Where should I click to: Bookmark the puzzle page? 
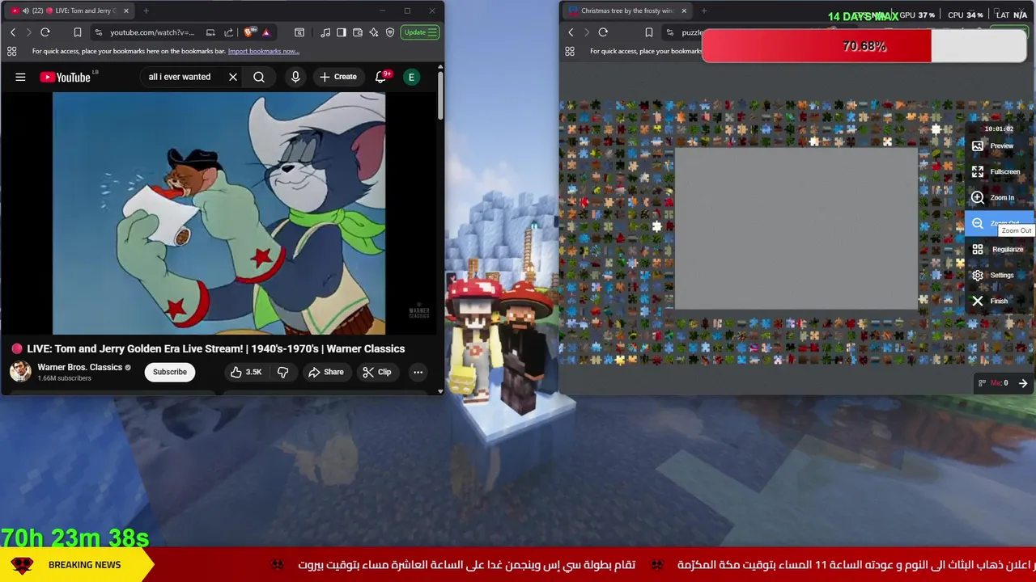648,32
